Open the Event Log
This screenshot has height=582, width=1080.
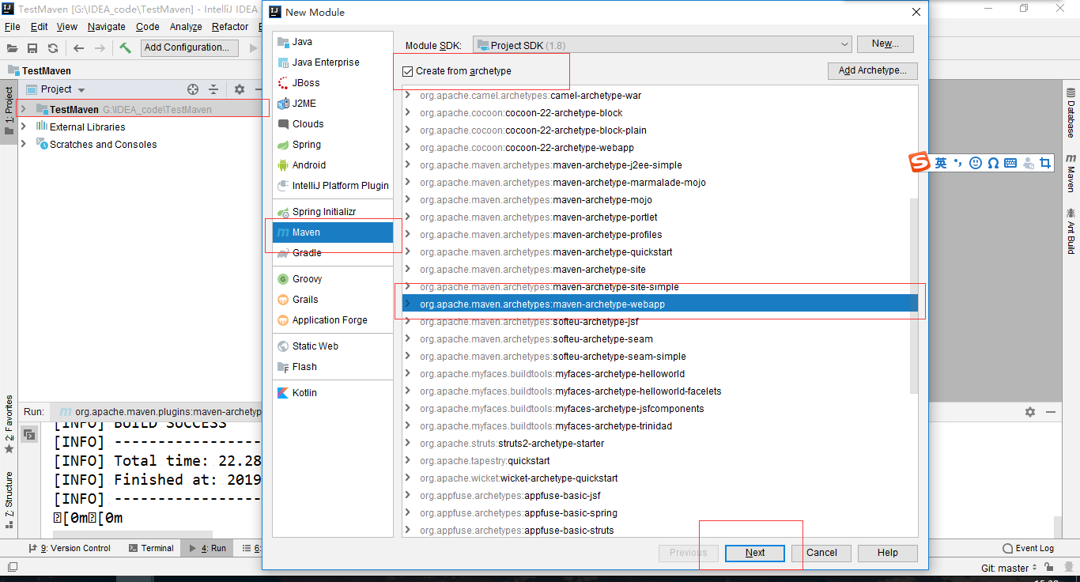coord(1028,548)
